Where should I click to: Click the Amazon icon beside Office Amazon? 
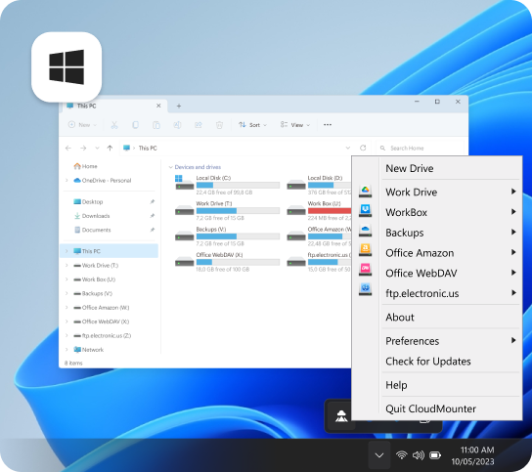pos(365,250)
